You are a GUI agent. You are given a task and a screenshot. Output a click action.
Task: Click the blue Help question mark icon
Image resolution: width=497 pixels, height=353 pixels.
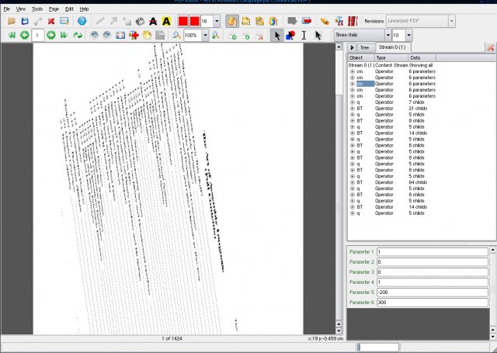click(x=82, y=21)
